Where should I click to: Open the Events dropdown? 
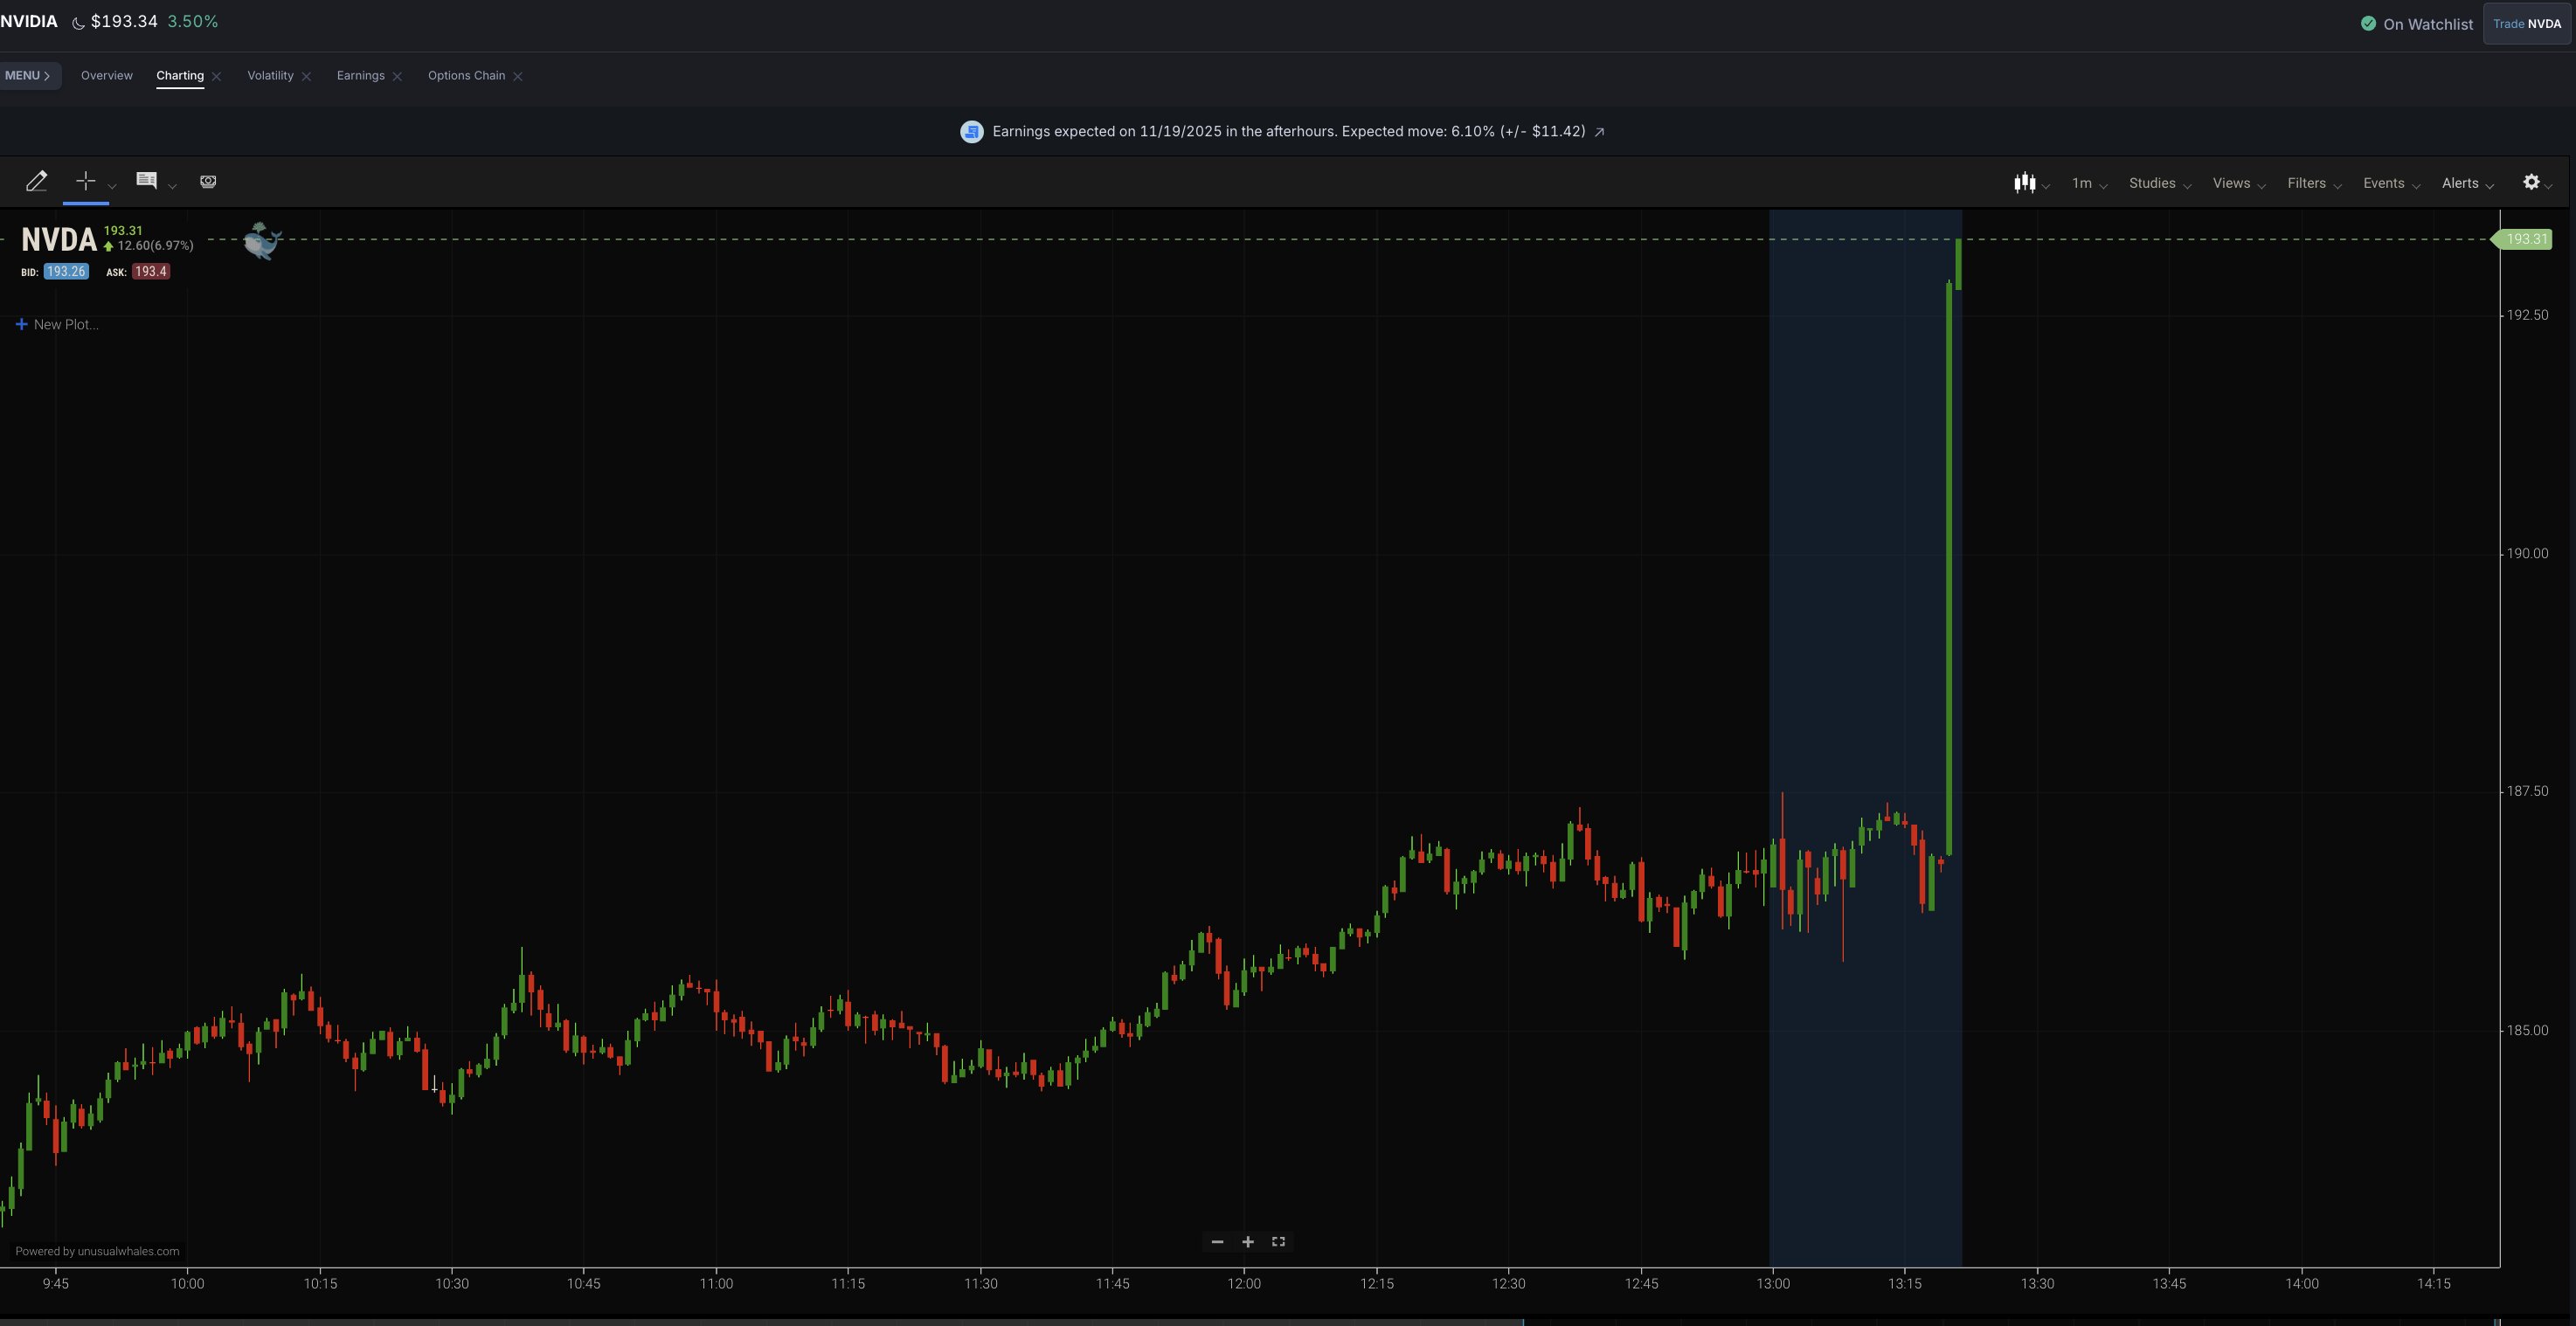[2390, 184]
